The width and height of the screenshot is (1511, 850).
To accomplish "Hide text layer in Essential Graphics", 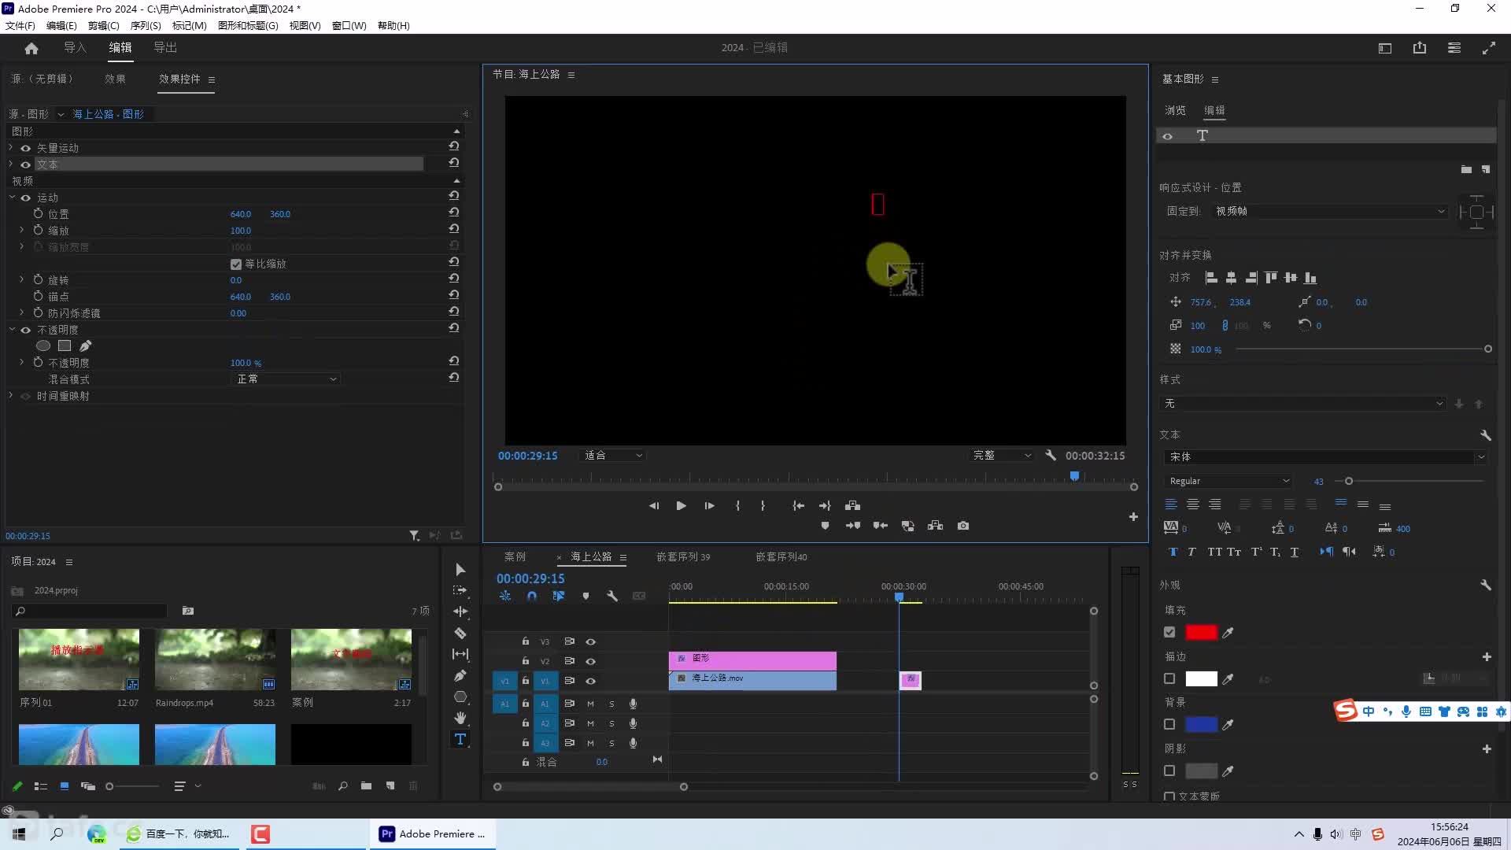I will [1168, 136].
